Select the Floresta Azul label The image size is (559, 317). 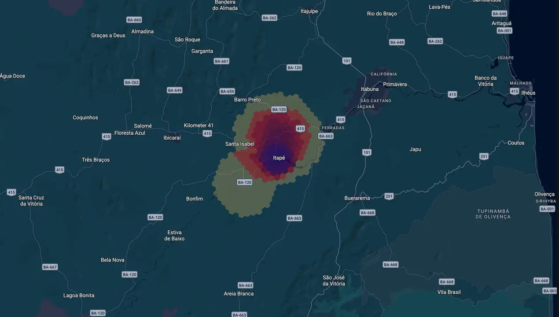(x=130, y=133)
